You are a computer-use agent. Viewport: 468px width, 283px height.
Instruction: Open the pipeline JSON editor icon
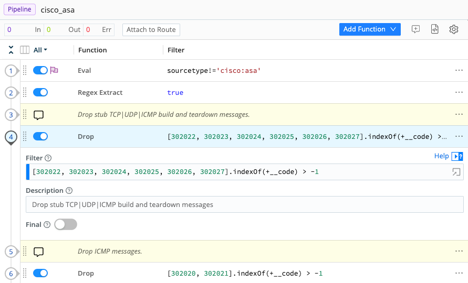434,29
